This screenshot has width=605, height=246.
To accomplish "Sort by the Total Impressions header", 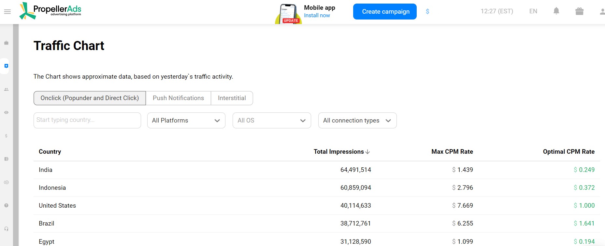I will click(x=339, y=152).
